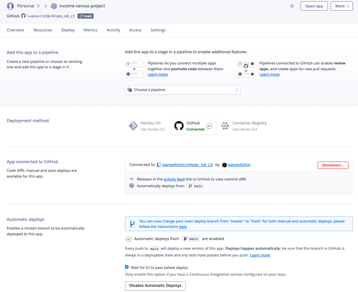Viewport: 358px width, 292px height.
Task: Click the green connected checkmark icon
Action: point(209,126)
